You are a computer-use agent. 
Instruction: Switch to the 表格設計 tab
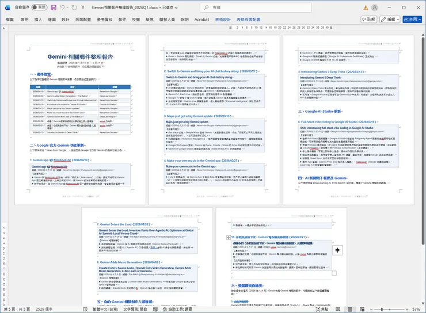[222, 19]
